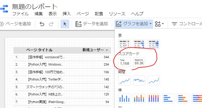This screenshot has width=202, height=108.
Task: Click row 6 【Python入門】WEB上の…
Action: (62, 94)
